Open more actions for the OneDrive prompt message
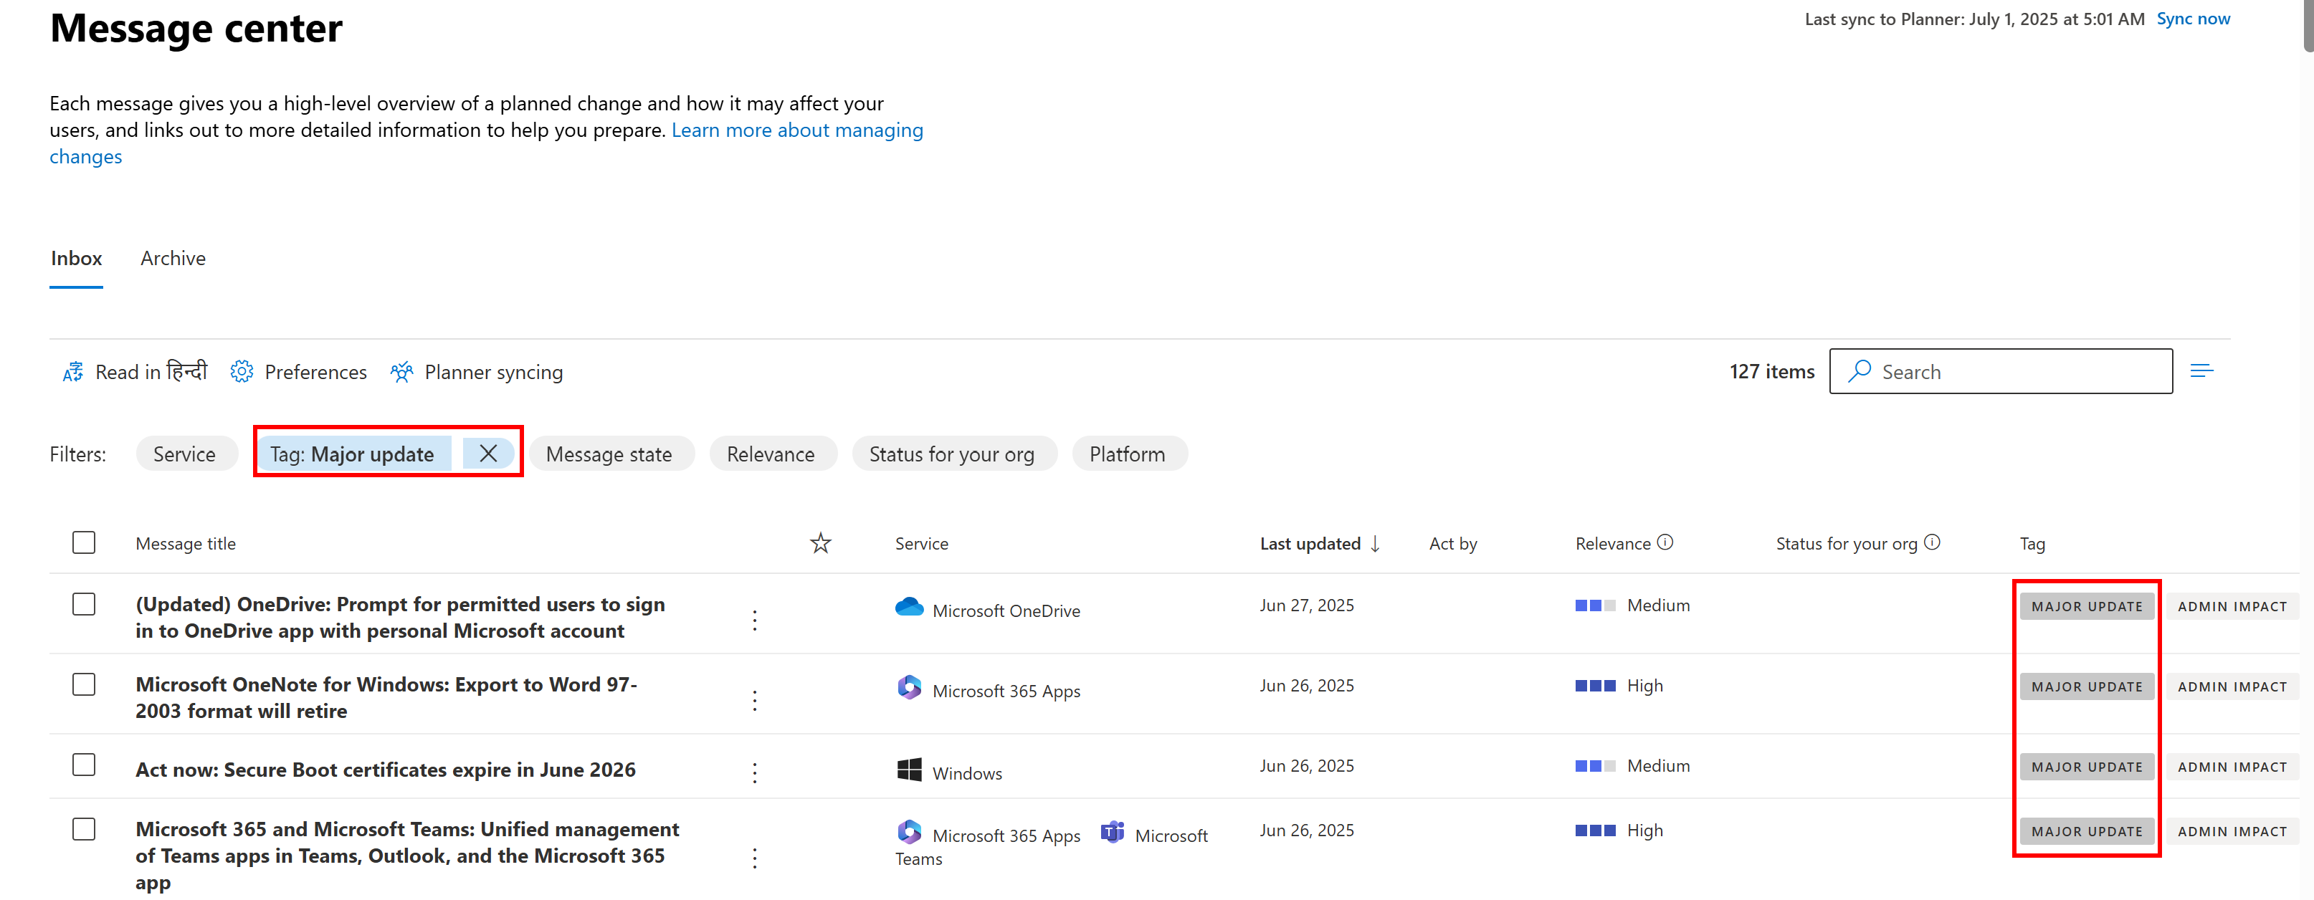The image size is (2314, 900). coord(755,620)
